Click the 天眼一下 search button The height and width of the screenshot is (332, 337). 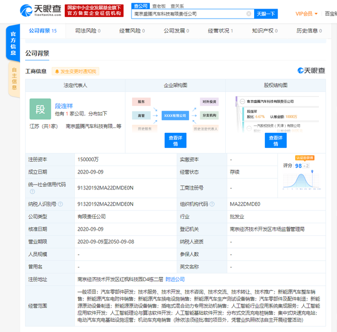266,14
